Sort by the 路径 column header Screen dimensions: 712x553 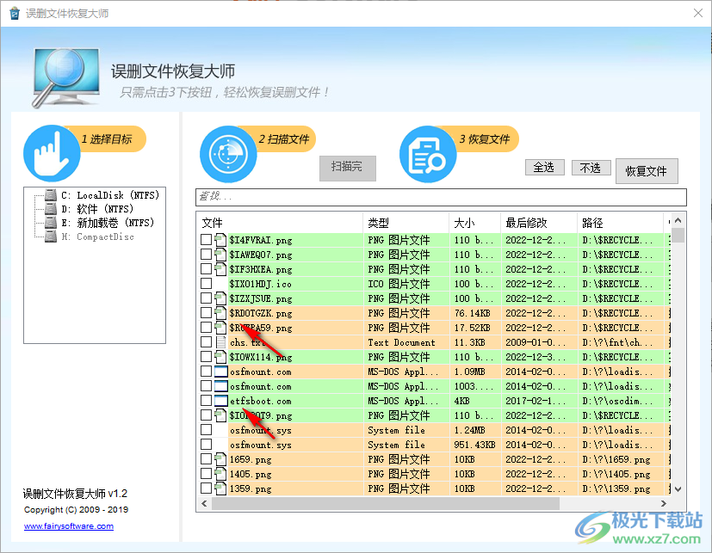(x=620, y=223)
